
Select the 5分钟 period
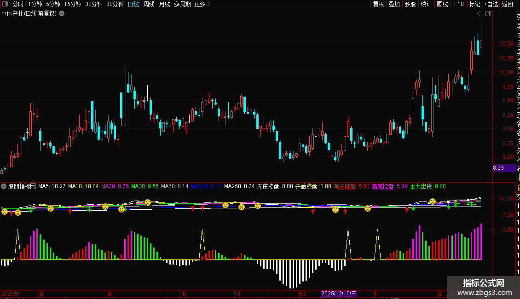[x=53, y=4]
